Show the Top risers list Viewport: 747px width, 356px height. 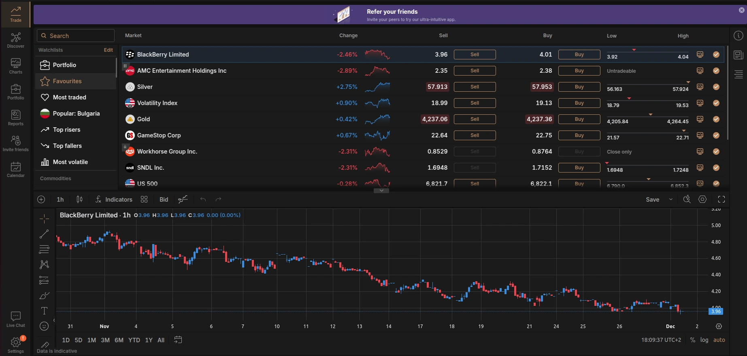tap(76, 130)
